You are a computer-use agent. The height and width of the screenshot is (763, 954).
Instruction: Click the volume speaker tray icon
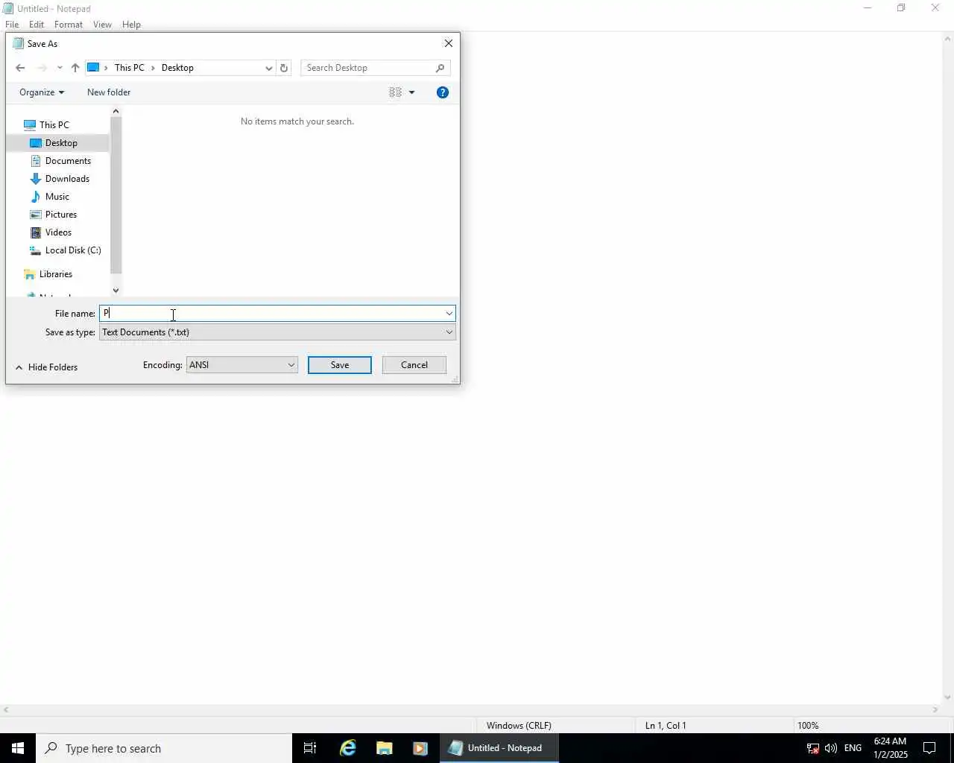(x=831, y=748)
